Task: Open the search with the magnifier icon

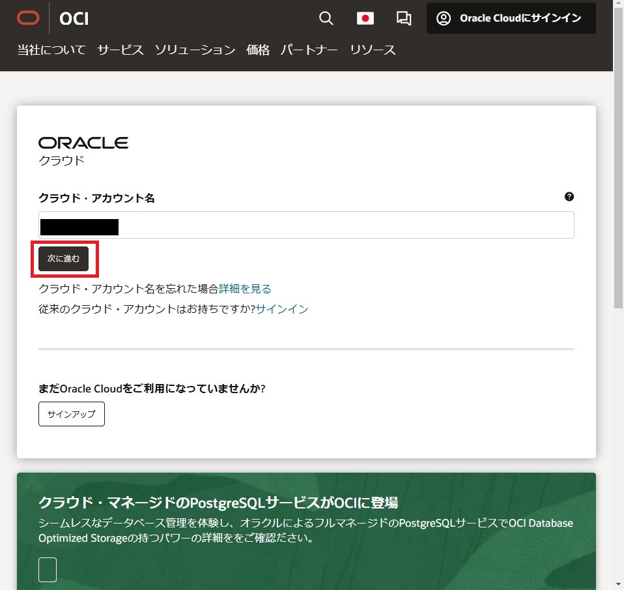Action: pos(326,19)
